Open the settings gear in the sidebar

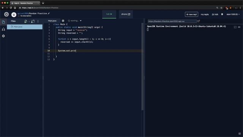click(3, 36)
